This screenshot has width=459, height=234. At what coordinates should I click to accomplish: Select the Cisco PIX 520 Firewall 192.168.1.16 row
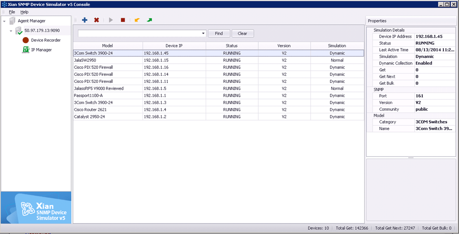pos(218,67)
